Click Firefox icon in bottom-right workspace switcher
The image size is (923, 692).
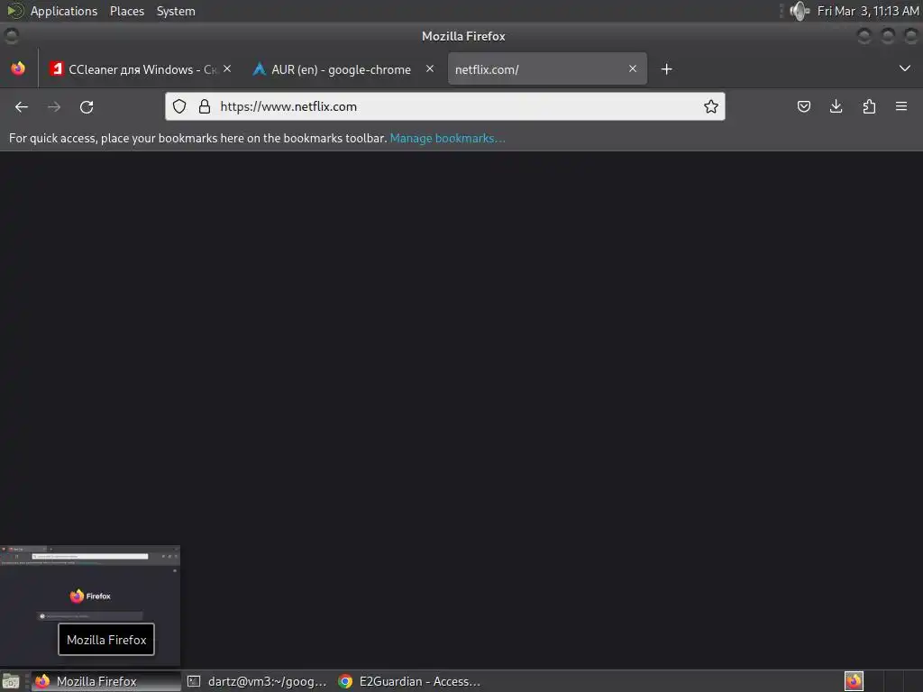pyautogui.click(x=854, y=681)
